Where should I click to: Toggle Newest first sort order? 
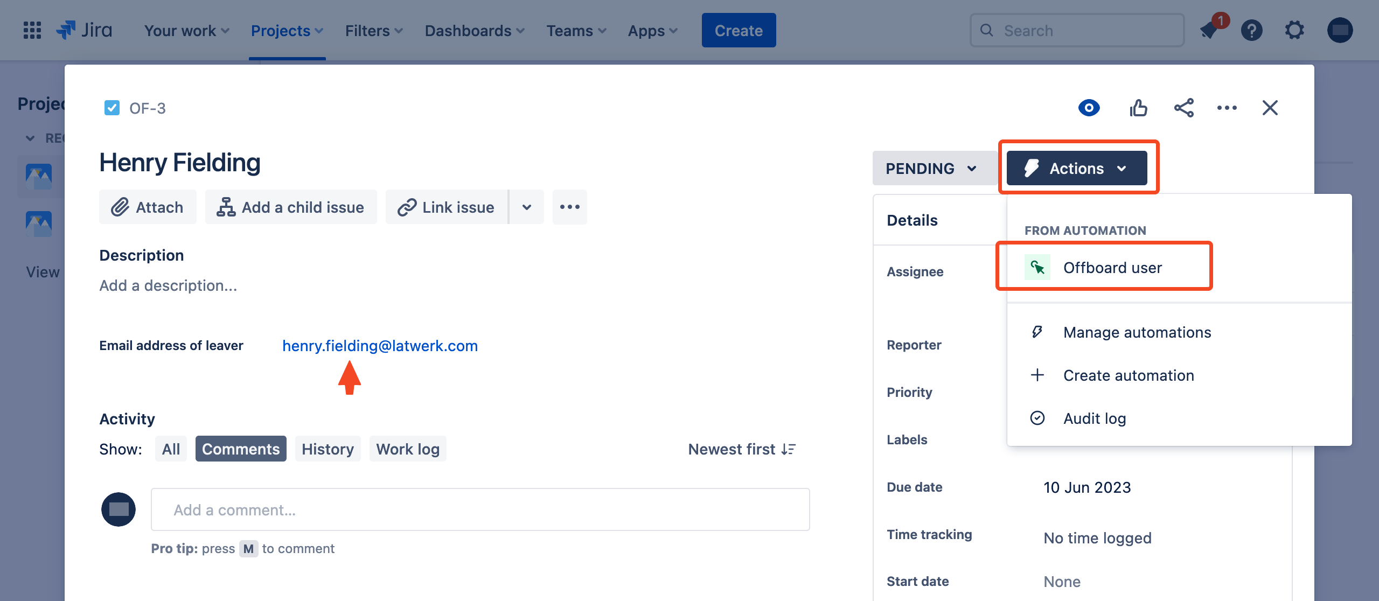pyautogui.click(x=742, y=449)
